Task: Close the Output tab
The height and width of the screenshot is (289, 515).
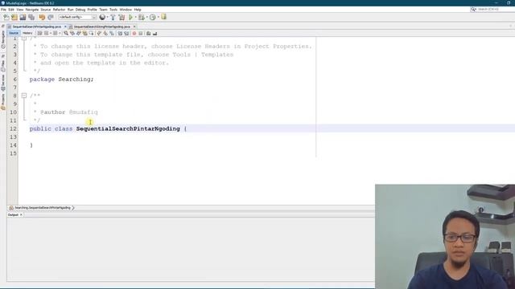Action: click(x=21, y=214)
